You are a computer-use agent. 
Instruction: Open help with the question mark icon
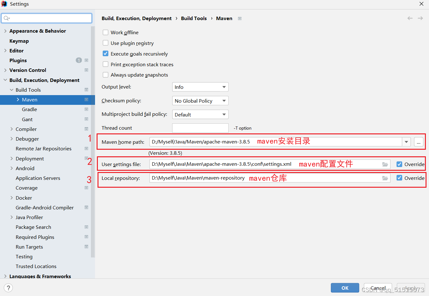8,288
